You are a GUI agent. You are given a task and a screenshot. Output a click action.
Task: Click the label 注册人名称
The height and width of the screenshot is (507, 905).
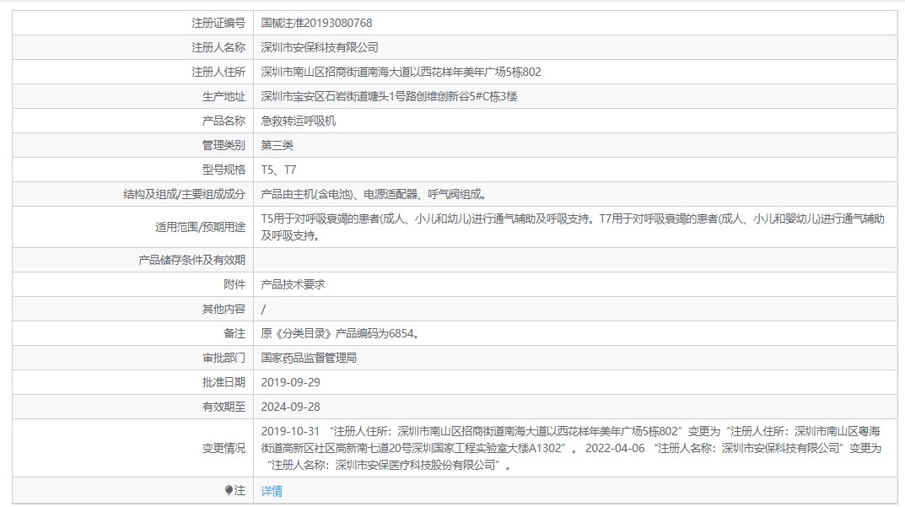tap(218, 47)
